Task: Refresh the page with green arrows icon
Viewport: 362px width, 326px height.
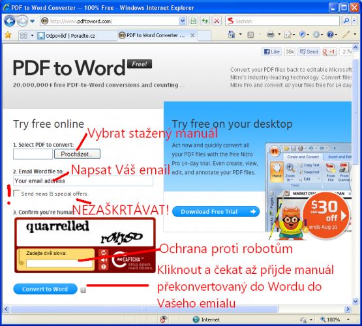Action: pos(205,22)
